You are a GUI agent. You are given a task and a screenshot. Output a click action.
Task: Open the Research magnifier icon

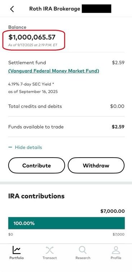(83, 250)
